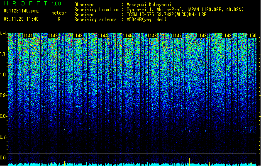This screenshot has height=166, width=261.
Task: Click the tallest yellow spike in the bottom graph
Action: [x=189, y=161]
